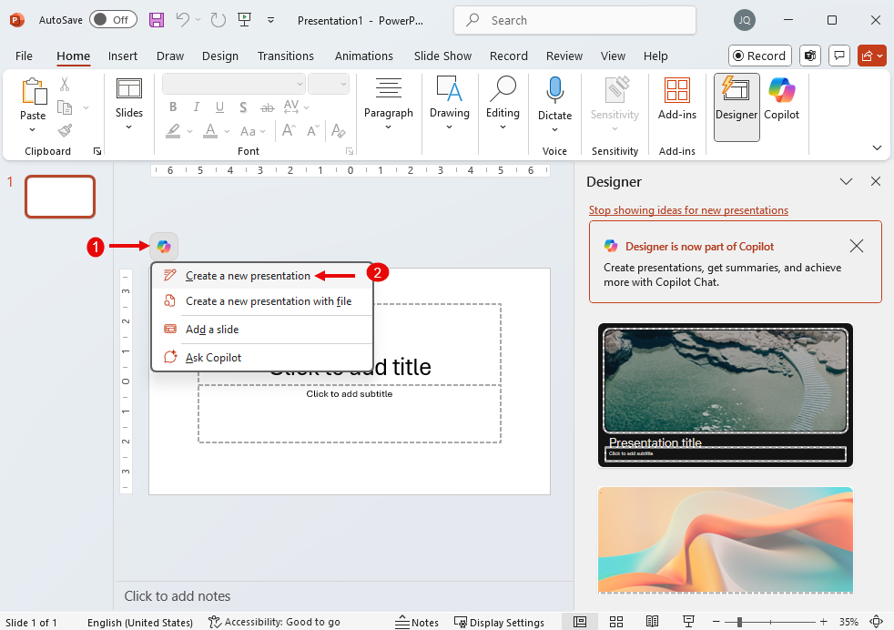The height and width of the screenshot is (630, 894).
Task: Click the Cut scissors icon
Action: pos(65,85)
